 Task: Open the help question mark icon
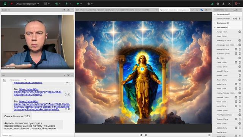coord(218,3)
